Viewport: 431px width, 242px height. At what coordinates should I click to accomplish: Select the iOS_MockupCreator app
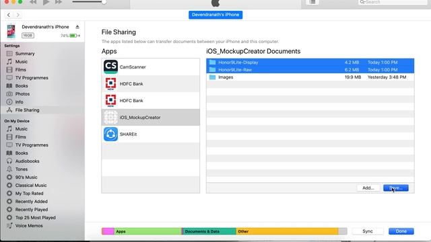(x=151, y=118)
